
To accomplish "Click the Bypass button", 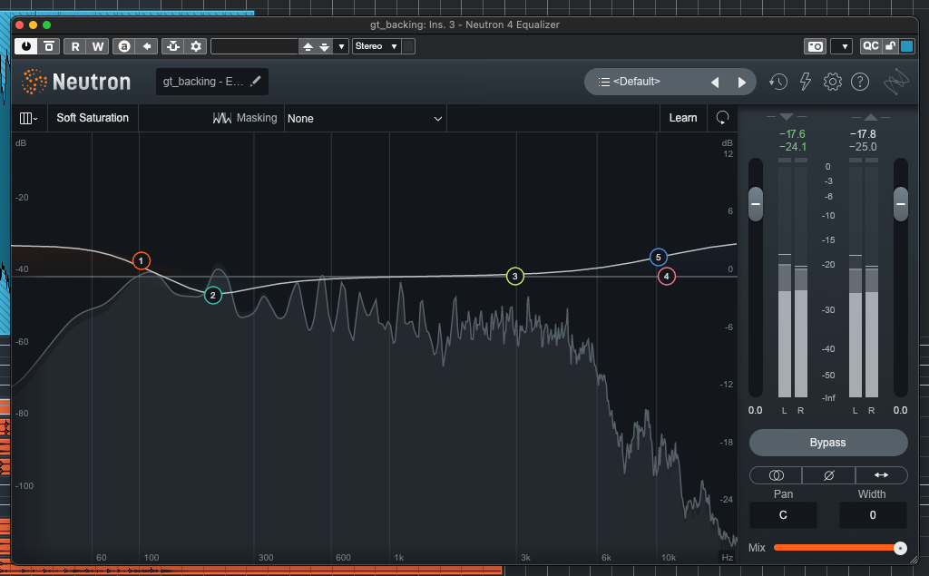I will (x=828, y=443).
